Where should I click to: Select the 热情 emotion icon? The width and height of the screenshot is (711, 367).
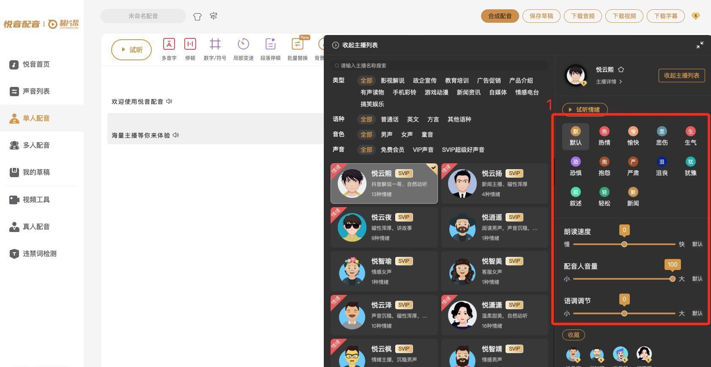pos(604,131)
